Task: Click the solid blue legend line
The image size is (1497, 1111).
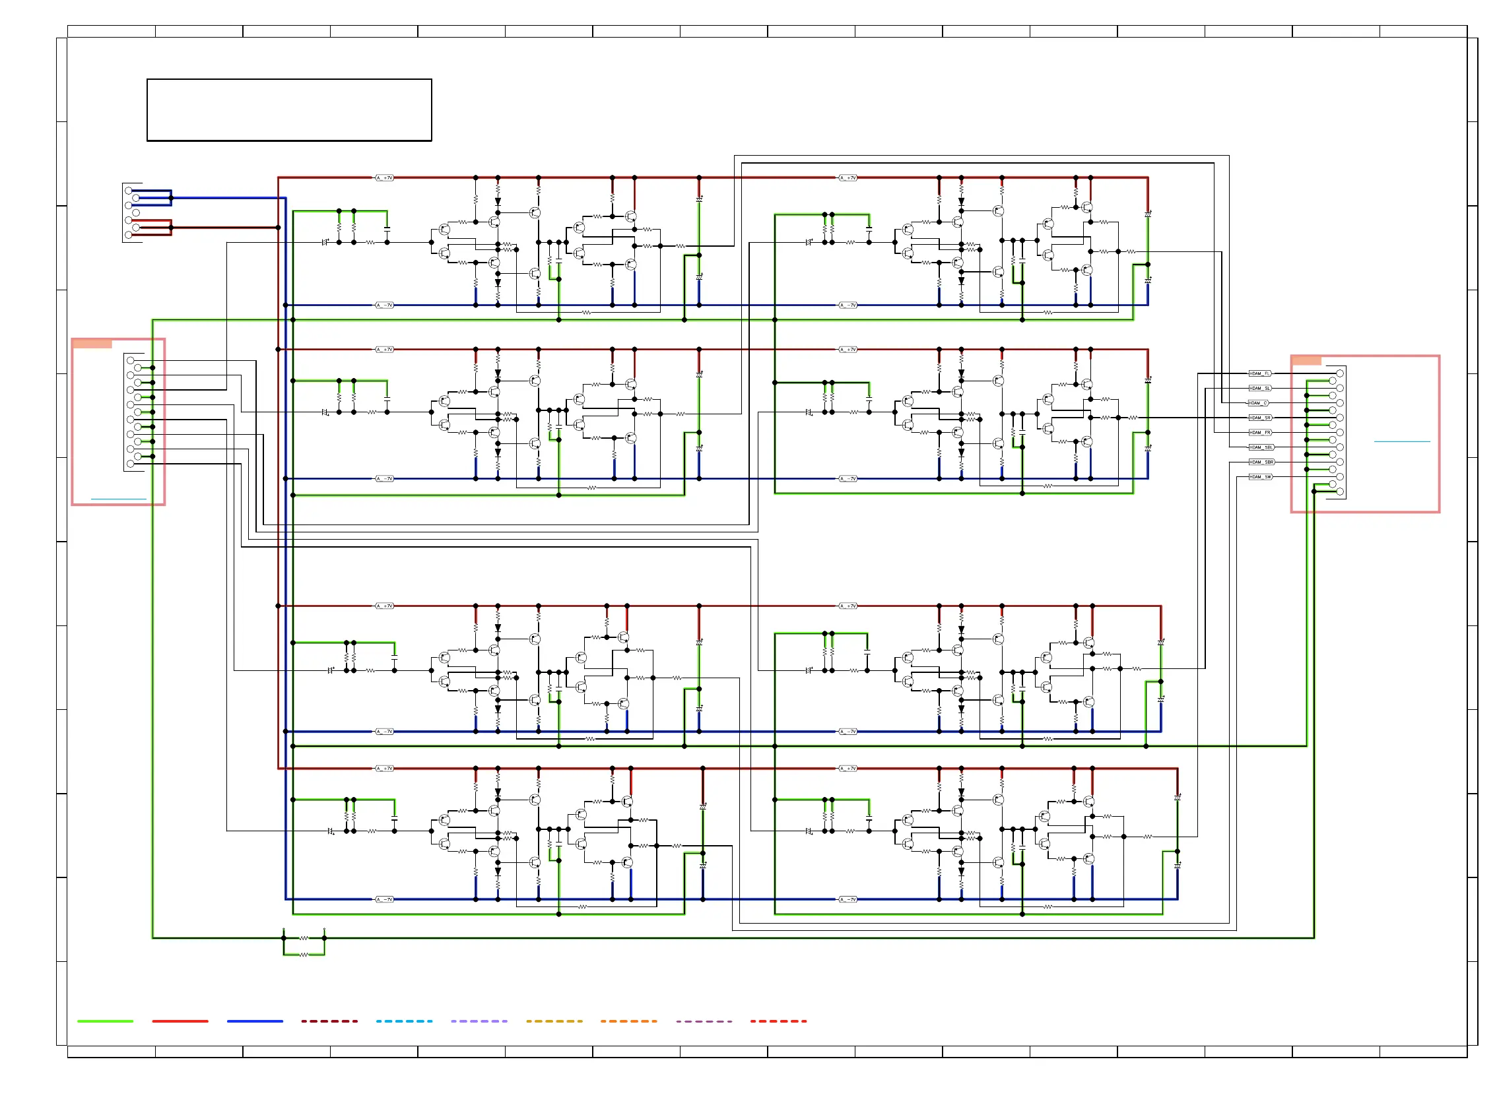Action: 255,1021
